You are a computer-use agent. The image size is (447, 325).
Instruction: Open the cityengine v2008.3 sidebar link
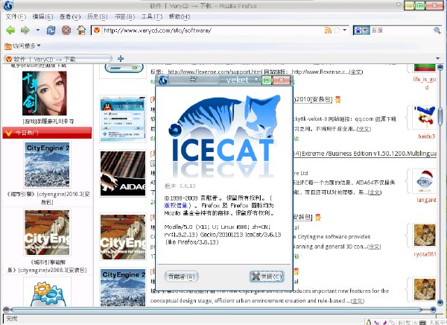[48, 266]
